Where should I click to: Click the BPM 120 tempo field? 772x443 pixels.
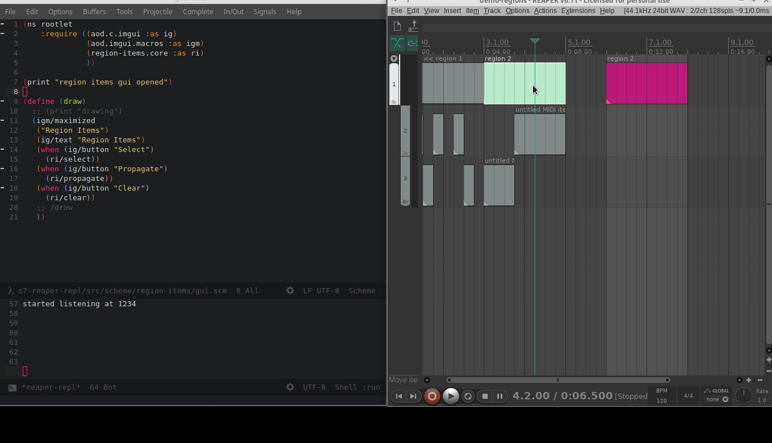[x=662, y=396]
